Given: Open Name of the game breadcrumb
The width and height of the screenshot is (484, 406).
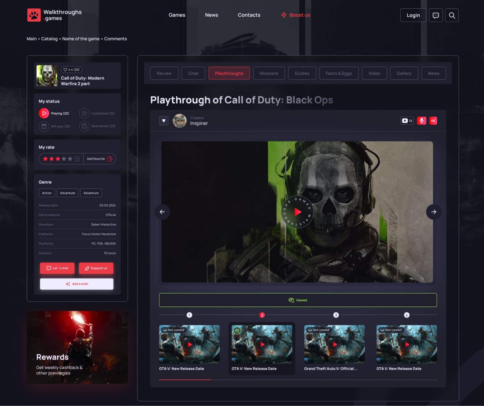Looking at the screenshot, I should coord(81,39).
